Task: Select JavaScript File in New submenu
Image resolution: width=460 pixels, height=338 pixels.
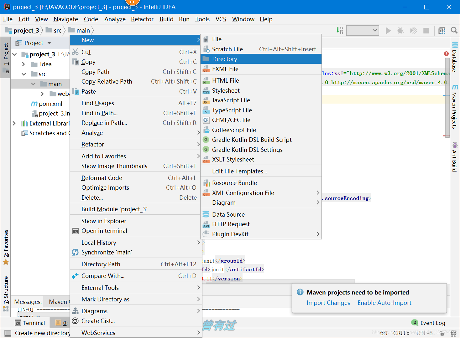Action: (x=261, y=100)
